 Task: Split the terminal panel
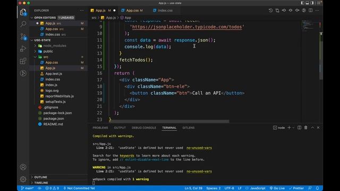click(299, 127)
